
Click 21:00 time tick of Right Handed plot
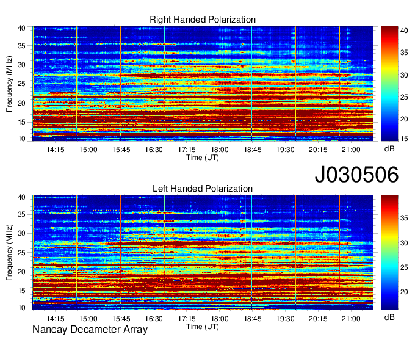[351, 150]
